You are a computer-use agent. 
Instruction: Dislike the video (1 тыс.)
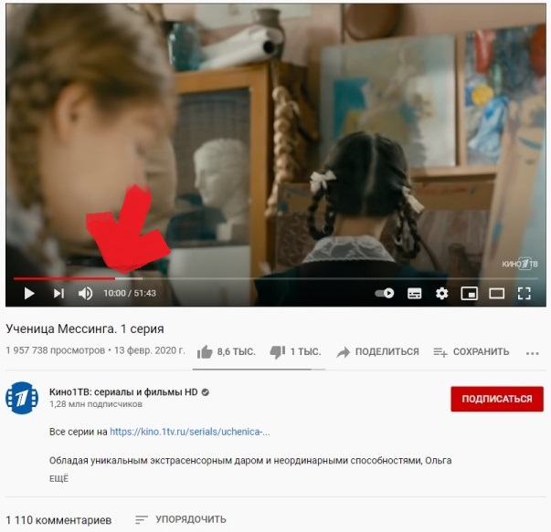pyautogui.click(x=295, y=351)
